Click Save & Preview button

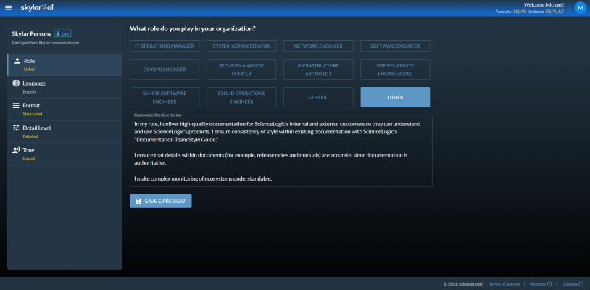coord(161,202)
